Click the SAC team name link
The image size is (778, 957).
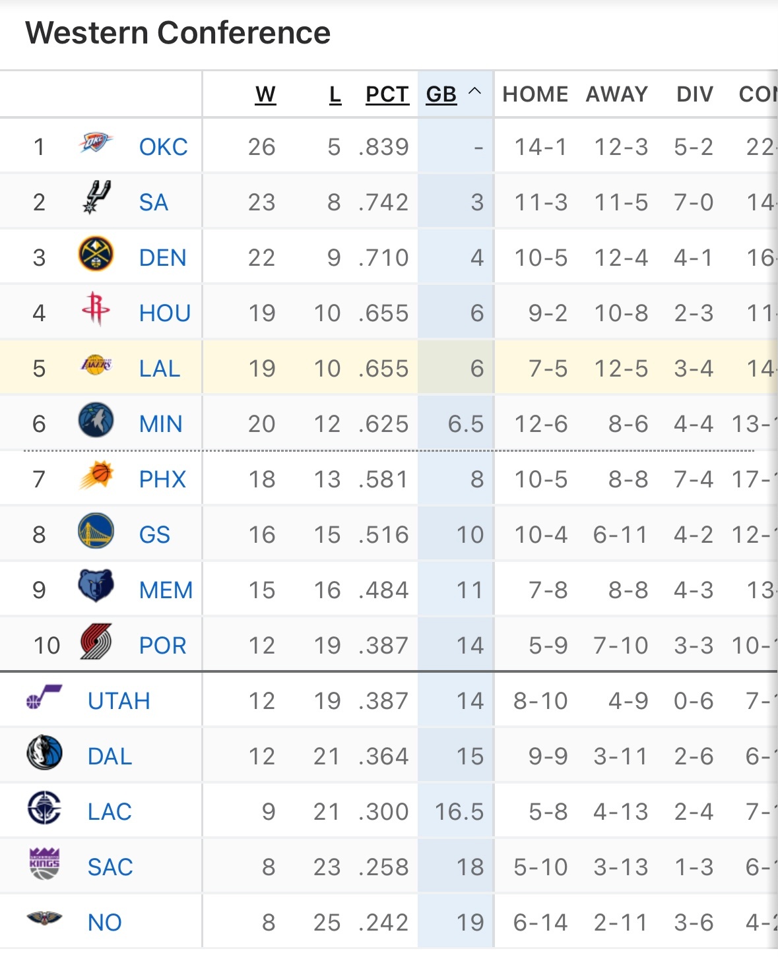pyautogui.click(x=110, y=867)
